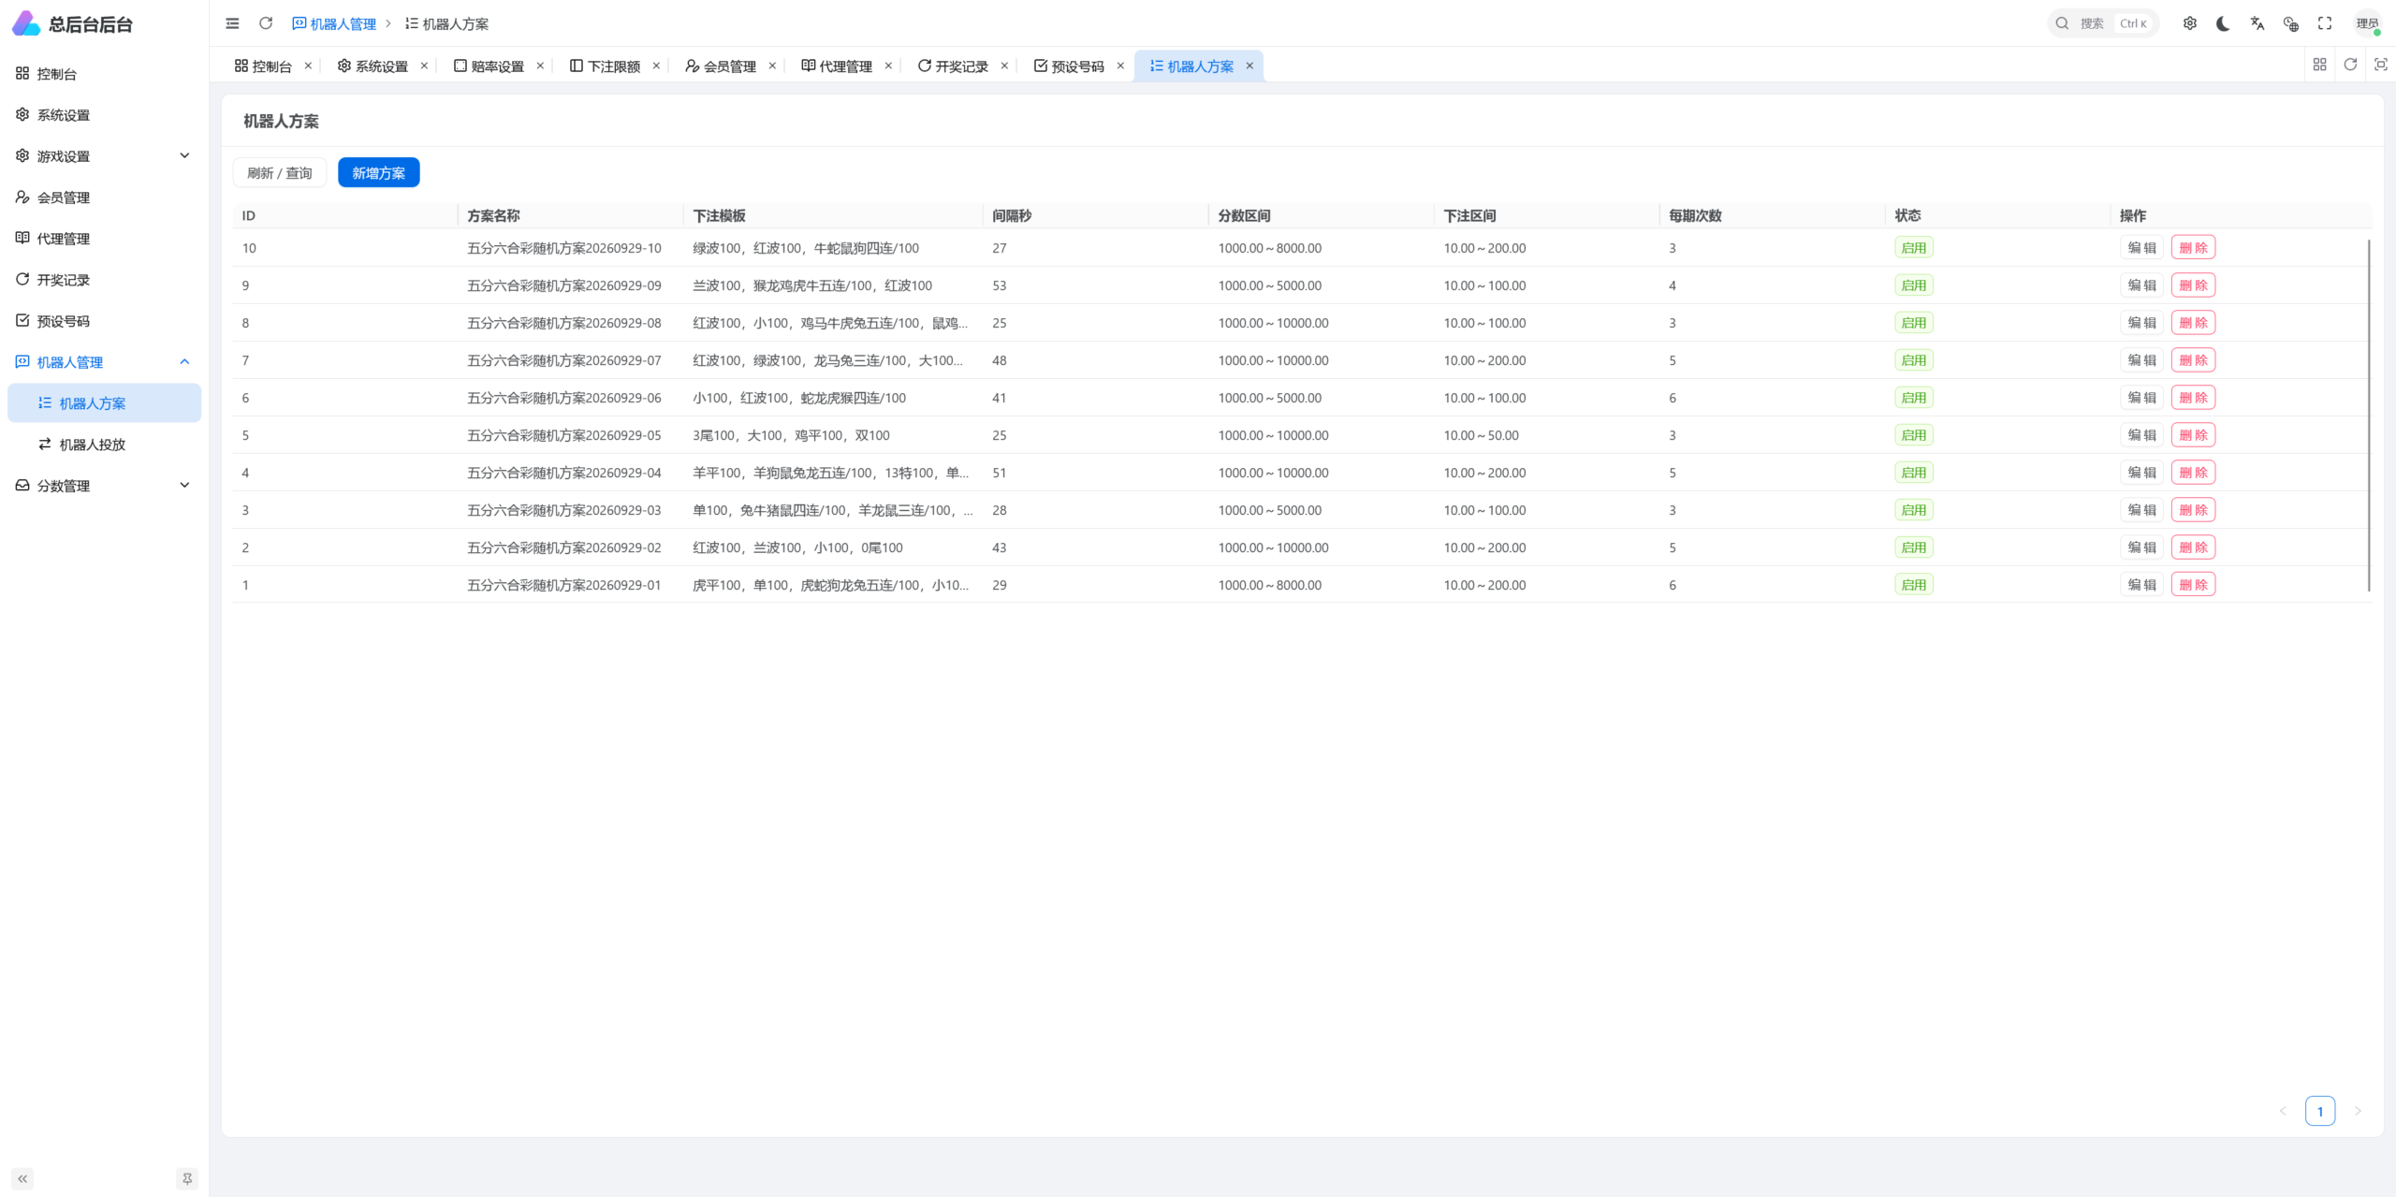Viewport: 2396px width, 1197px height.
Task: Switch to 赔率设置 tab
Action: tap(489, 66)
